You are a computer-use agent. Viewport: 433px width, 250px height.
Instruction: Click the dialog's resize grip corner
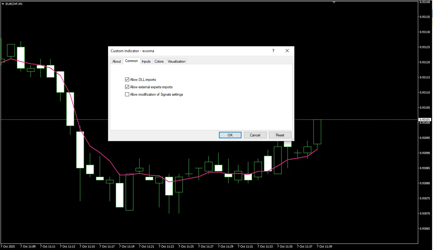pos(292,139)
